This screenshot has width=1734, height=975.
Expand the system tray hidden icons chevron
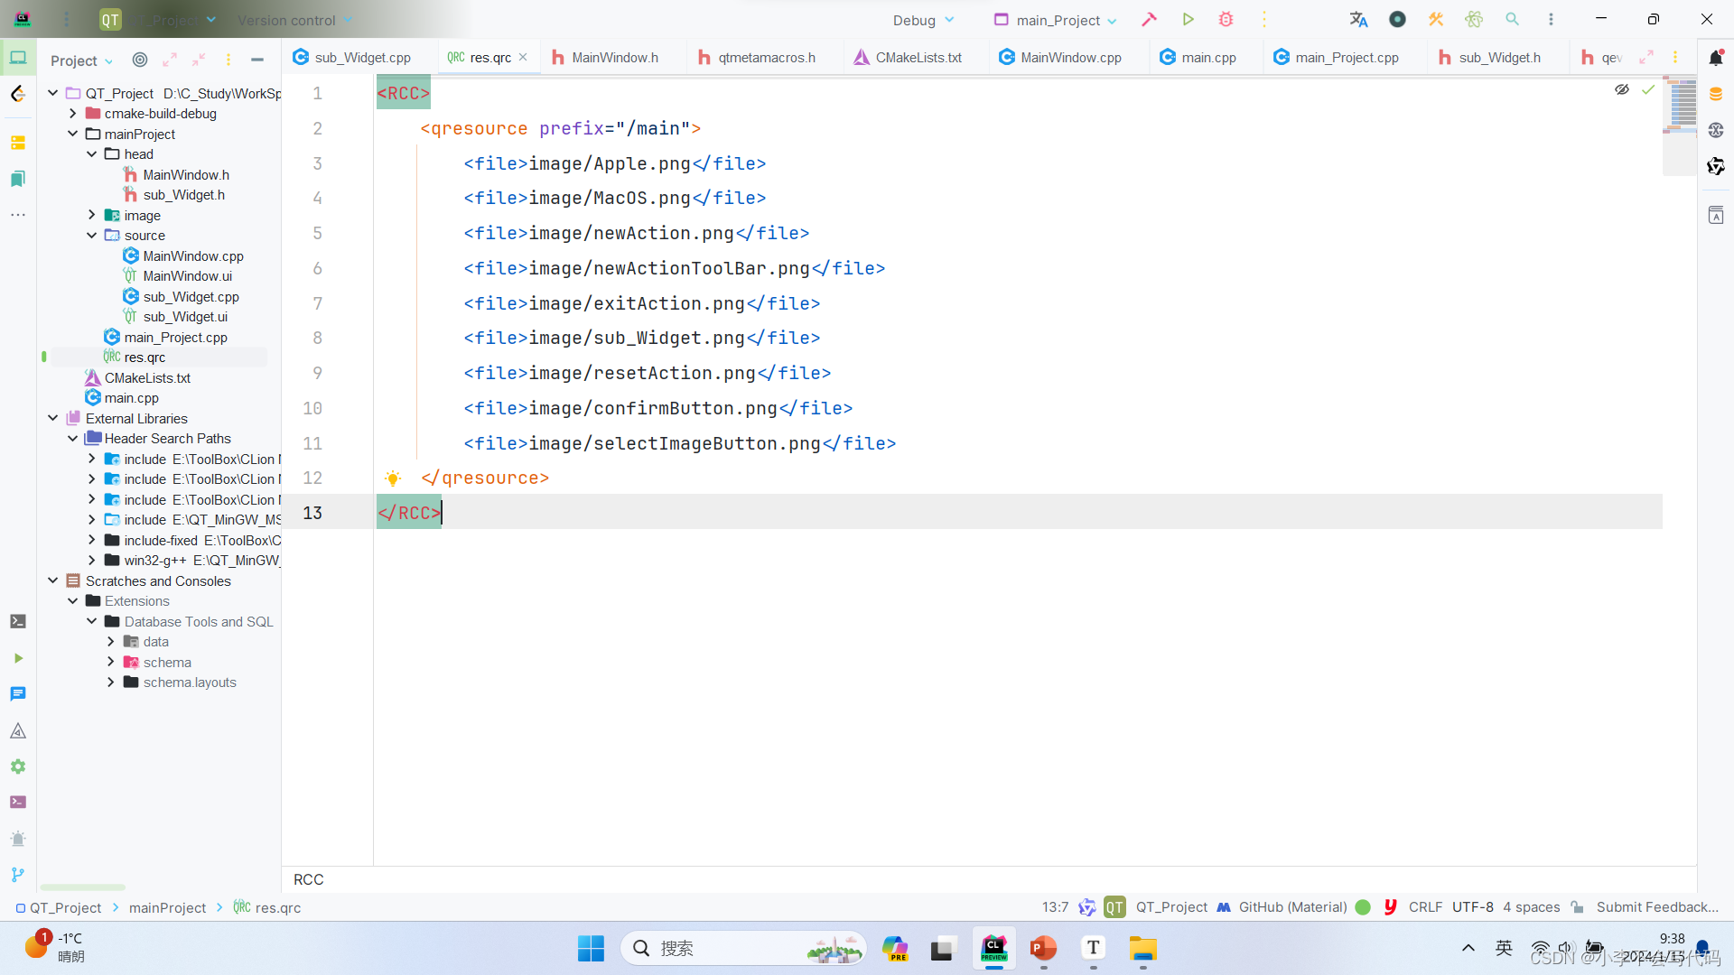coord(1468,948)
